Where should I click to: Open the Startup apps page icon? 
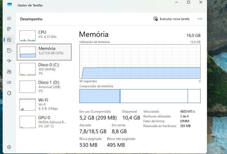tap(9, 61)
